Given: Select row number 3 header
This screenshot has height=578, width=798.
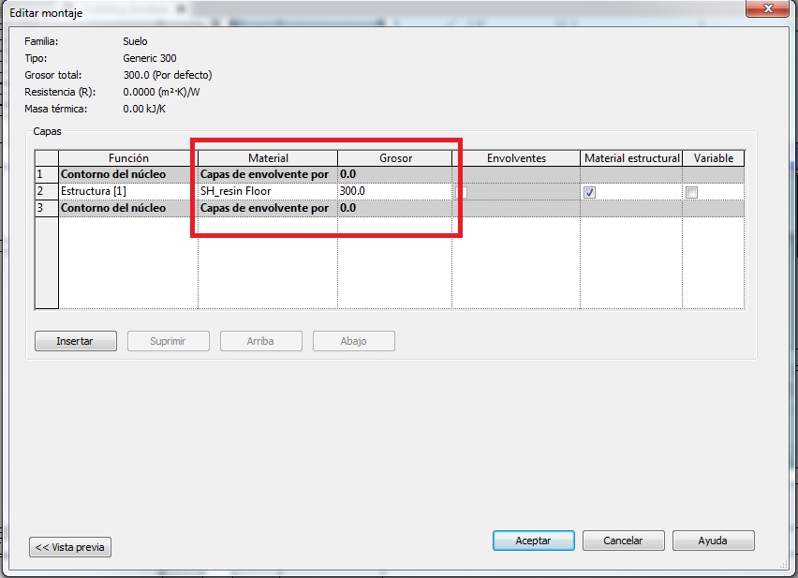Looking at the screenshot, I should (41, 208).
